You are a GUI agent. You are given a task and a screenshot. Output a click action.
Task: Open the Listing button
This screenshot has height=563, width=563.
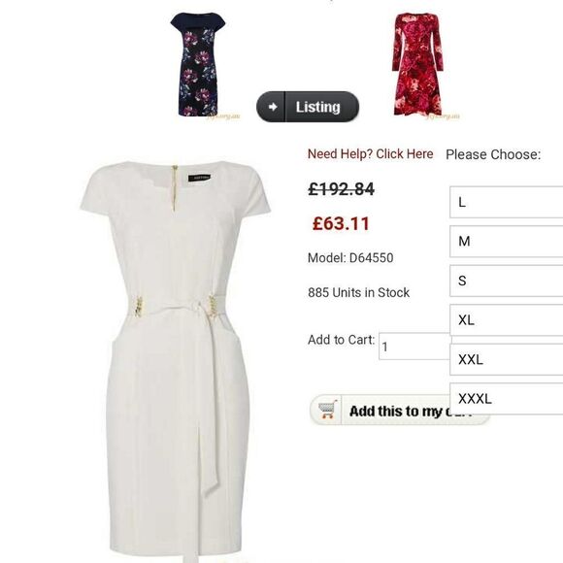[x=308, y=107]
